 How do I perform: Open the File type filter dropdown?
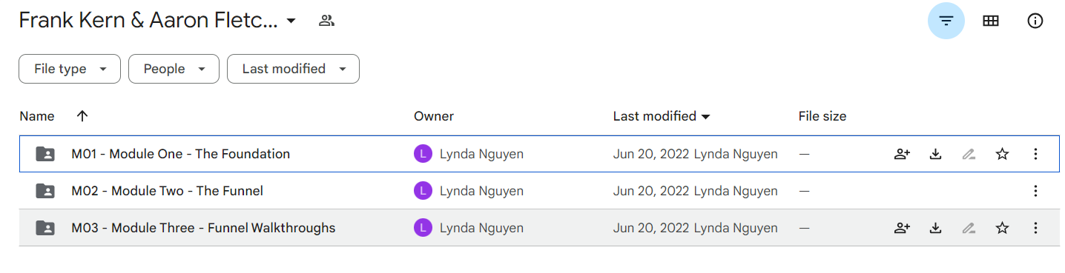point(70,69)
